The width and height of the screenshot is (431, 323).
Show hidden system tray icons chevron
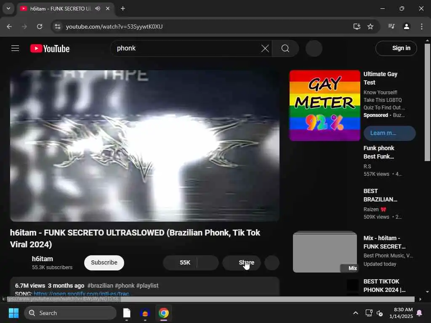point(355,313)
